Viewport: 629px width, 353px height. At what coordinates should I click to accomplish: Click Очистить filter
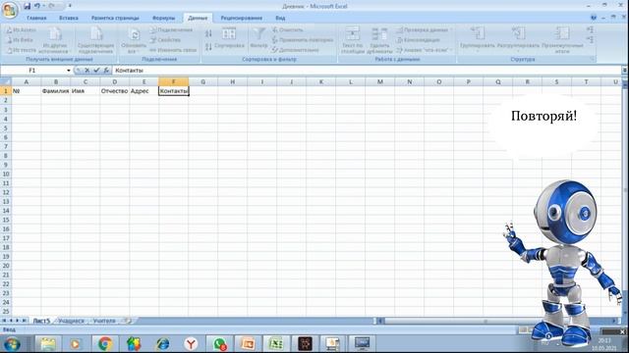287,30
